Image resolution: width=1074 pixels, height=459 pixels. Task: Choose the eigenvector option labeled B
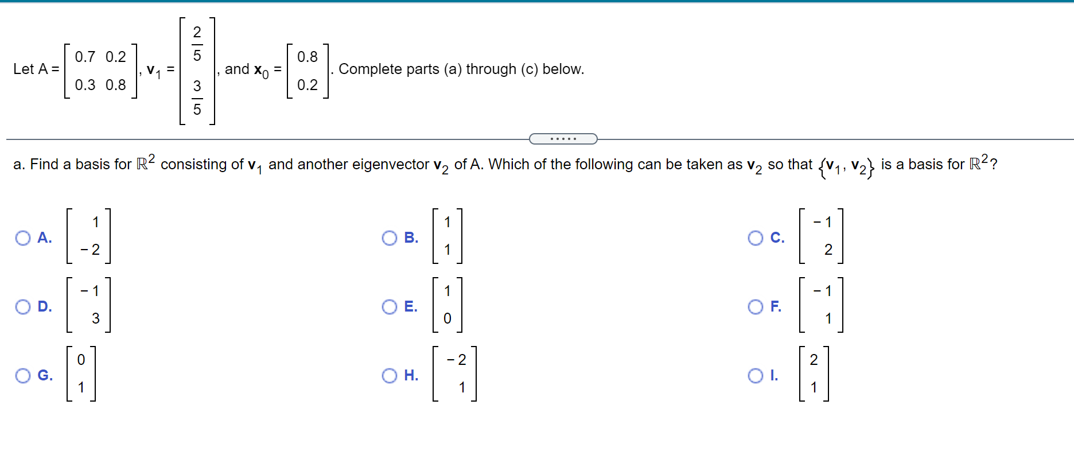coord(390,238)
